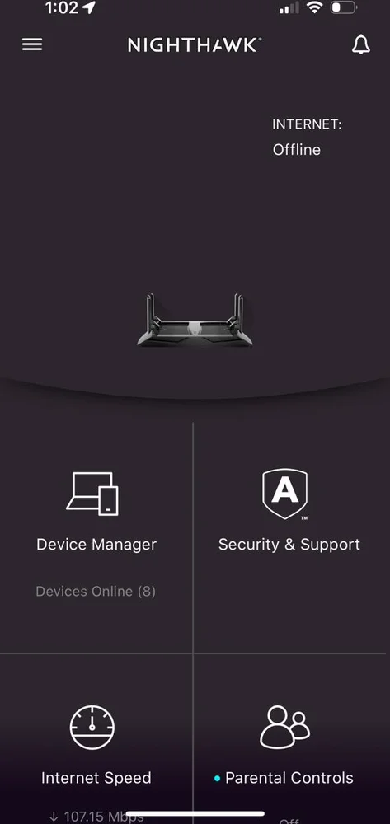The width and height of the screenshot is (390, 824).
Task: Tap the Devices Online (8) count
Action: pyautogui.click(x=96, y=591)
